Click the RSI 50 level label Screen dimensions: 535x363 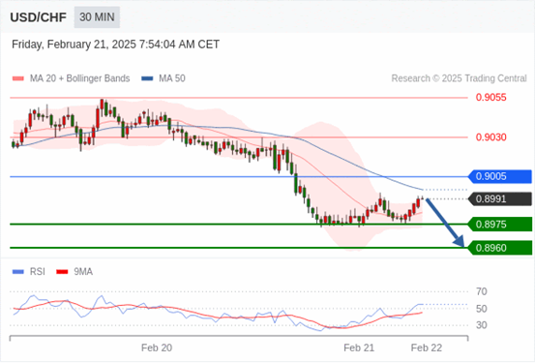tap(482, 309)
